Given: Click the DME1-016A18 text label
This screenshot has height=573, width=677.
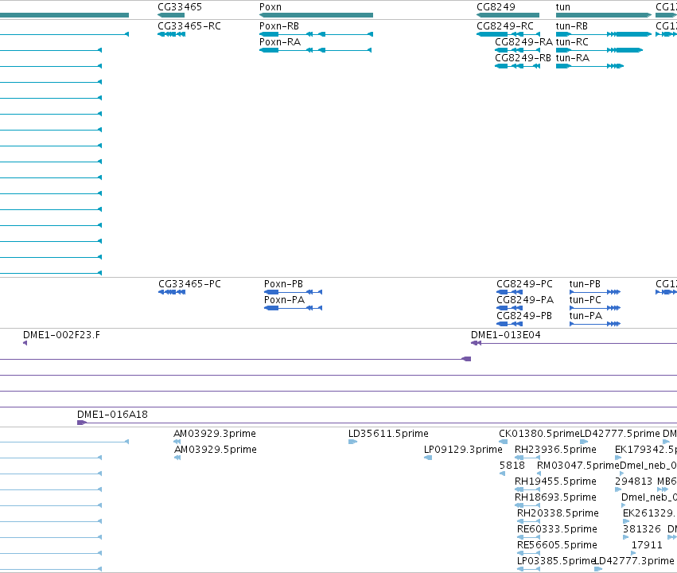Looking at the screenshot, I should 112,414.
